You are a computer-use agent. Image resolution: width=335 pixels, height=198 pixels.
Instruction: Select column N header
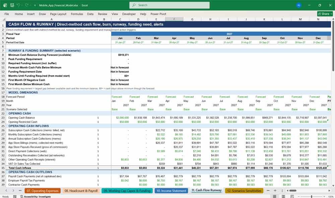(318, 19)
